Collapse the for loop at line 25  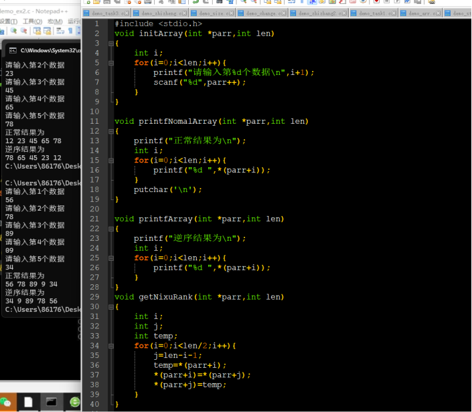[x=111, y=258]
